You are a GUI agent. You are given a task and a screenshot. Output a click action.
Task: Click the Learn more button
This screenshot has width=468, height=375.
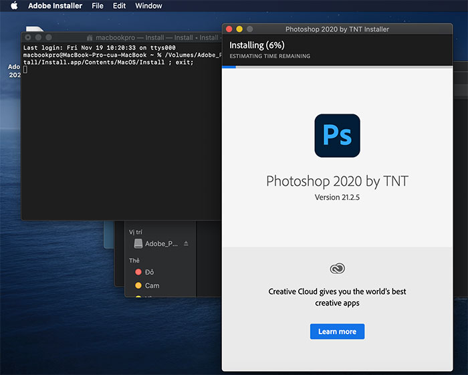pyautogui.click(x=337, y=332)
